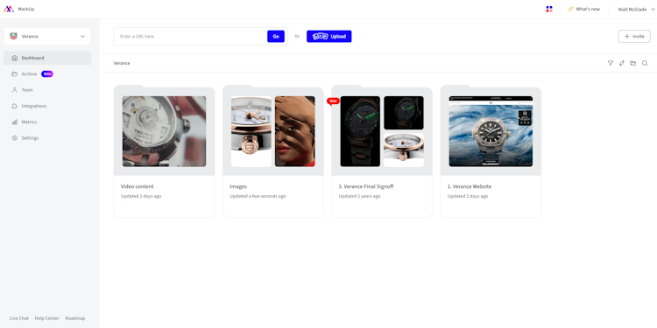Click the Video content folder title
657x328 pixels.
click(x=138, y=186)
